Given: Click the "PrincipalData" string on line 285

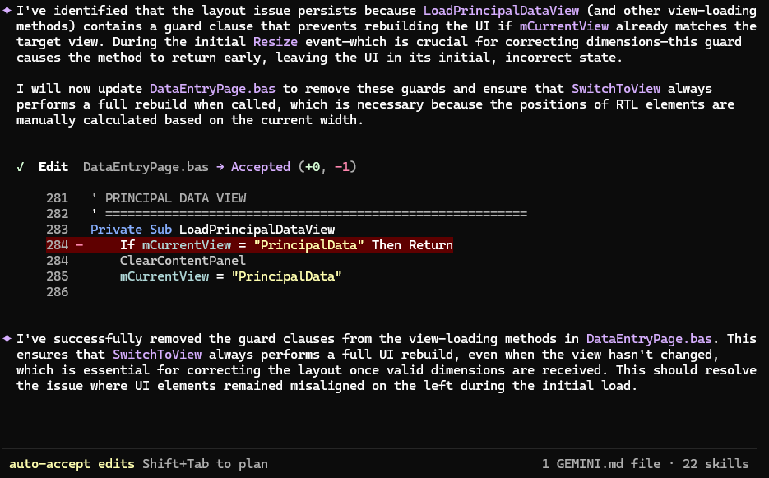Looking at the screenshot, I should tap(286, 276).
